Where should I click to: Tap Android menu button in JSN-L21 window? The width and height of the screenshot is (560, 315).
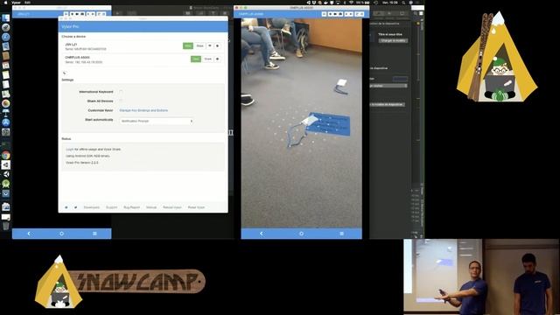point(94,234)
